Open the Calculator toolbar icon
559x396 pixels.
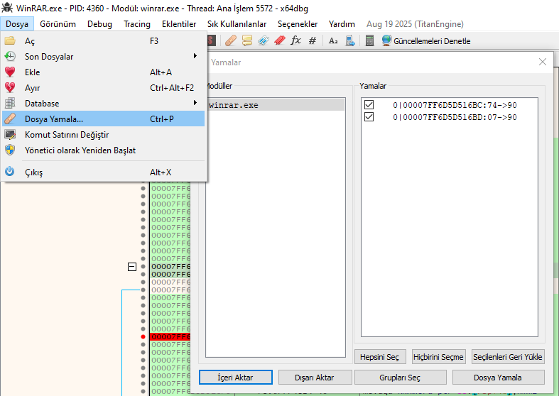(x=369, y=40)
